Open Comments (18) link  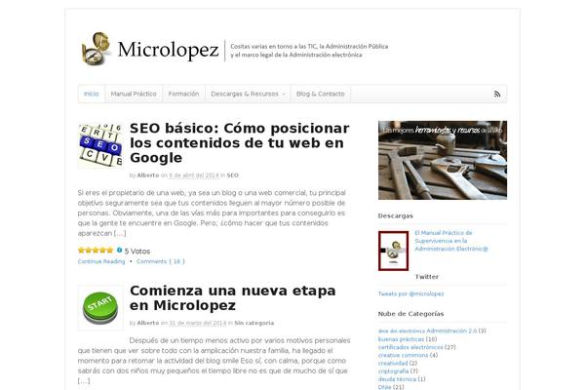pyautogui.click(x=161, y=261)
